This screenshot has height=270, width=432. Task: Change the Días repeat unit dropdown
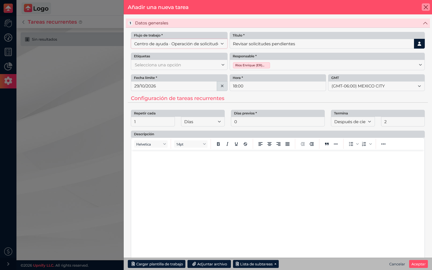[x=203, y=122]
